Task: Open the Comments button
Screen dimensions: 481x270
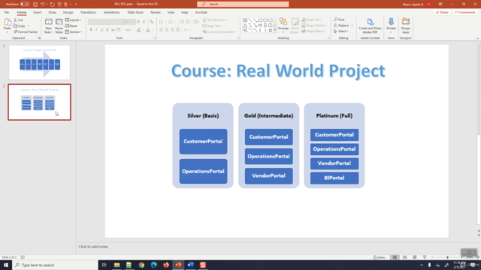Action: 465,12
